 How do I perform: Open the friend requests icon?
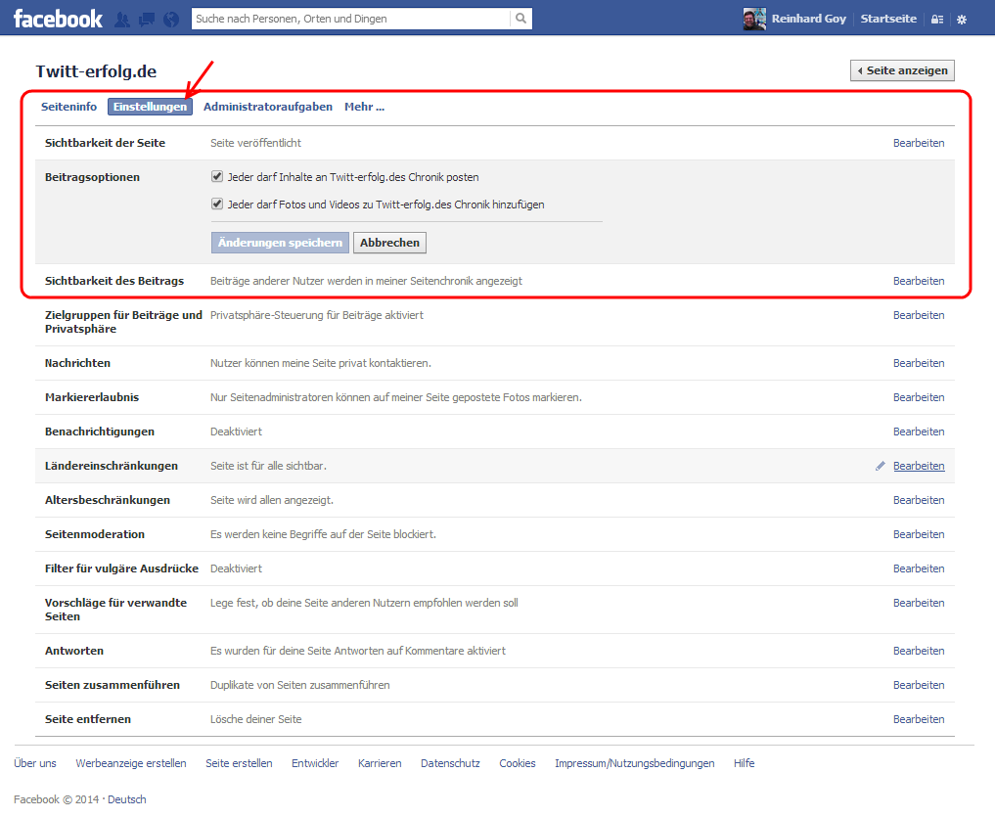click(x=122, y=20)
